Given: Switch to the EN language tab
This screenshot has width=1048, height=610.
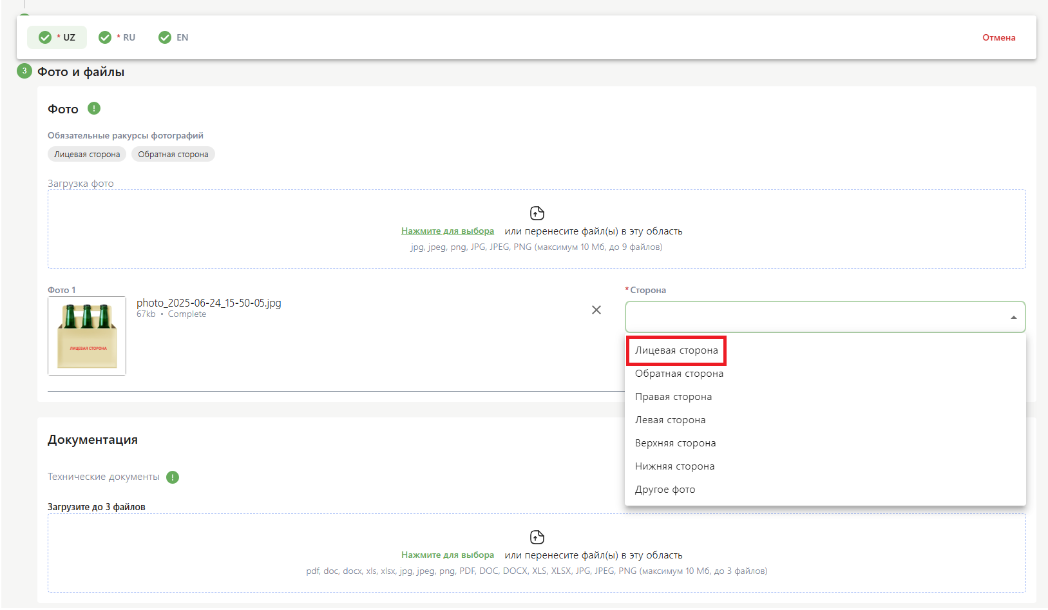Looking at the screenshot, I should pos(174,37).
